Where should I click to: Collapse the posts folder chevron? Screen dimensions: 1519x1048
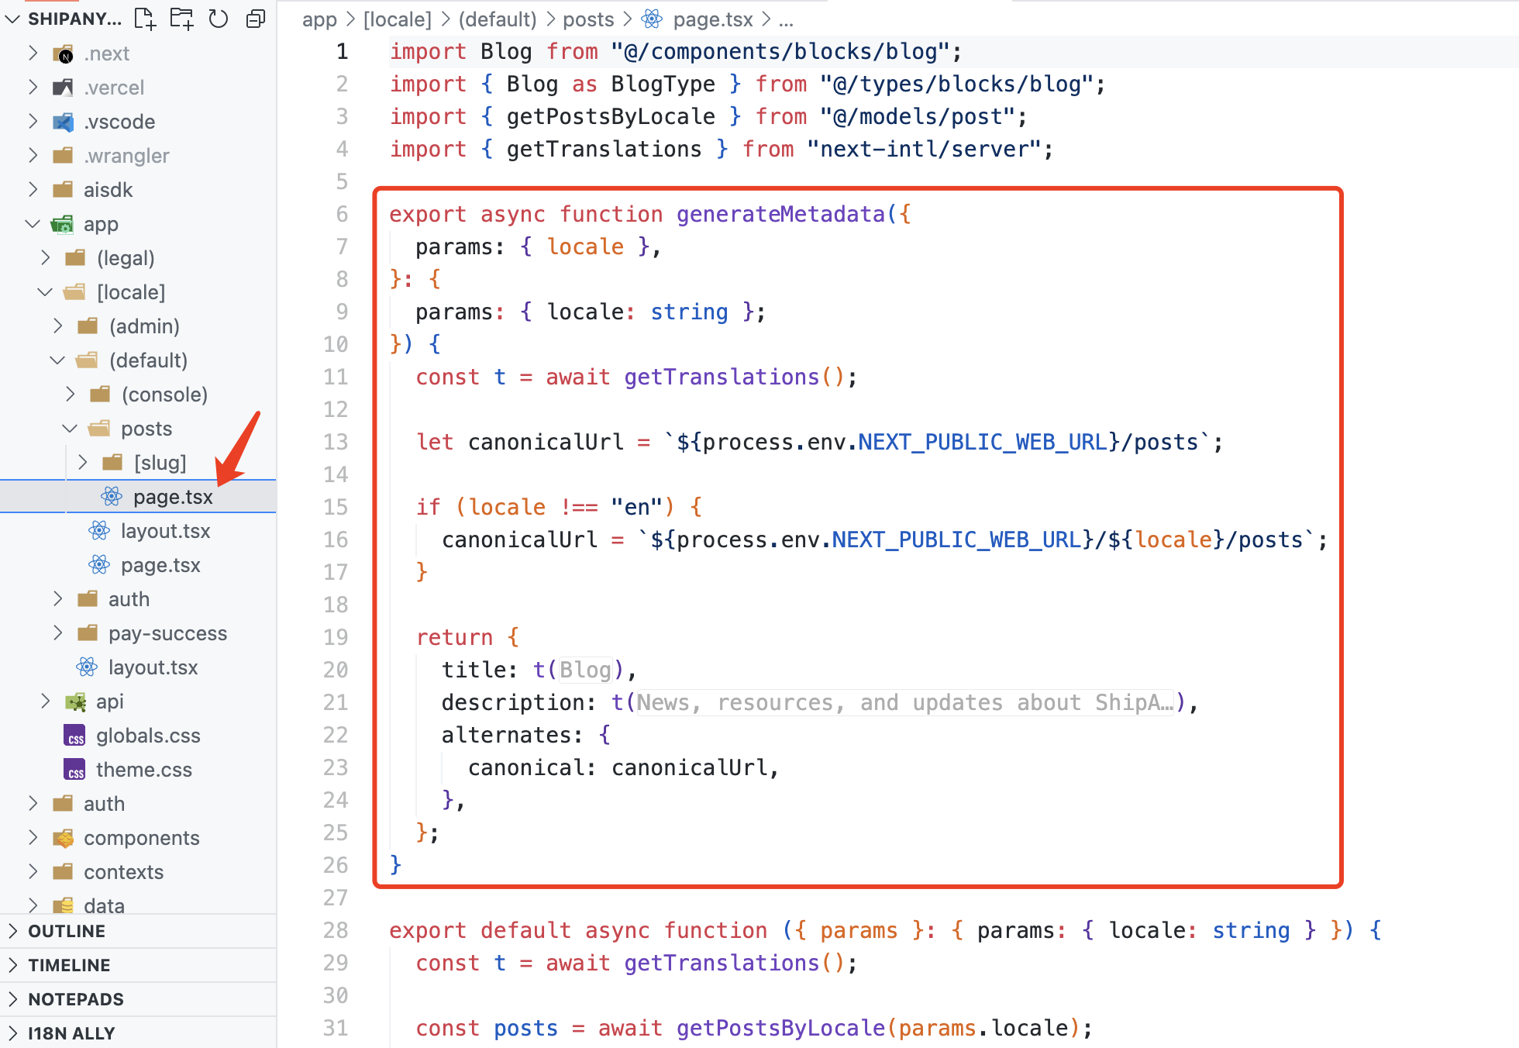(x=70, y=429)
